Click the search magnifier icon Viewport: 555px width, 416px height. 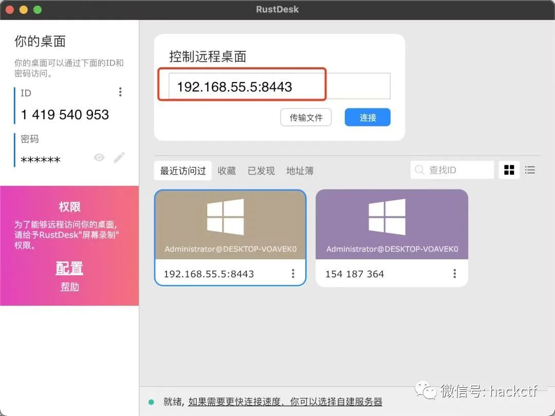419,170
